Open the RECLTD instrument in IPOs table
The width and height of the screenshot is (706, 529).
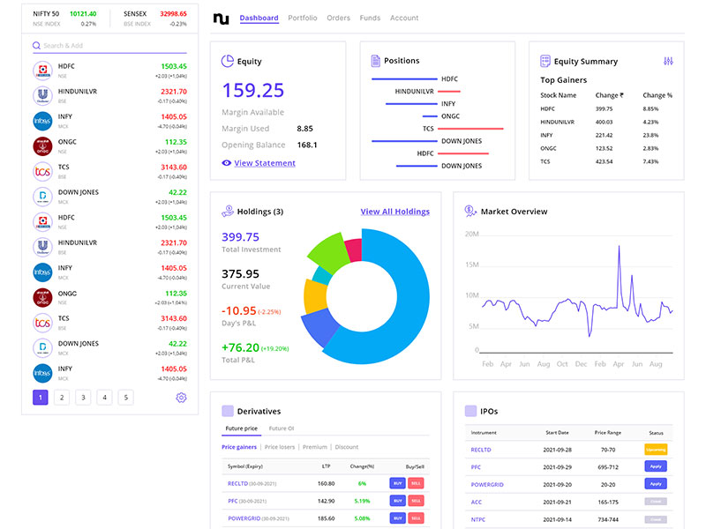pos(481,450)
